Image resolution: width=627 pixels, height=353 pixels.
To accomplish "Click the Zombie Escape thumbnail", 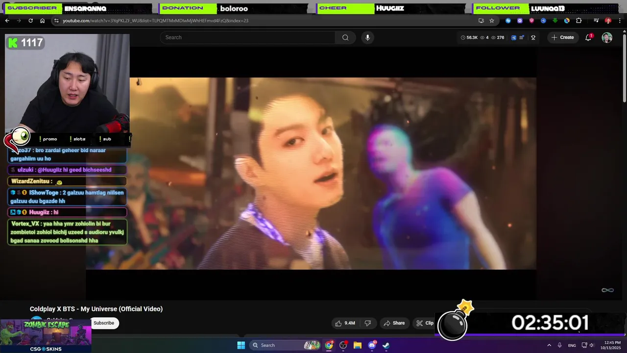I will pos(46,336).
